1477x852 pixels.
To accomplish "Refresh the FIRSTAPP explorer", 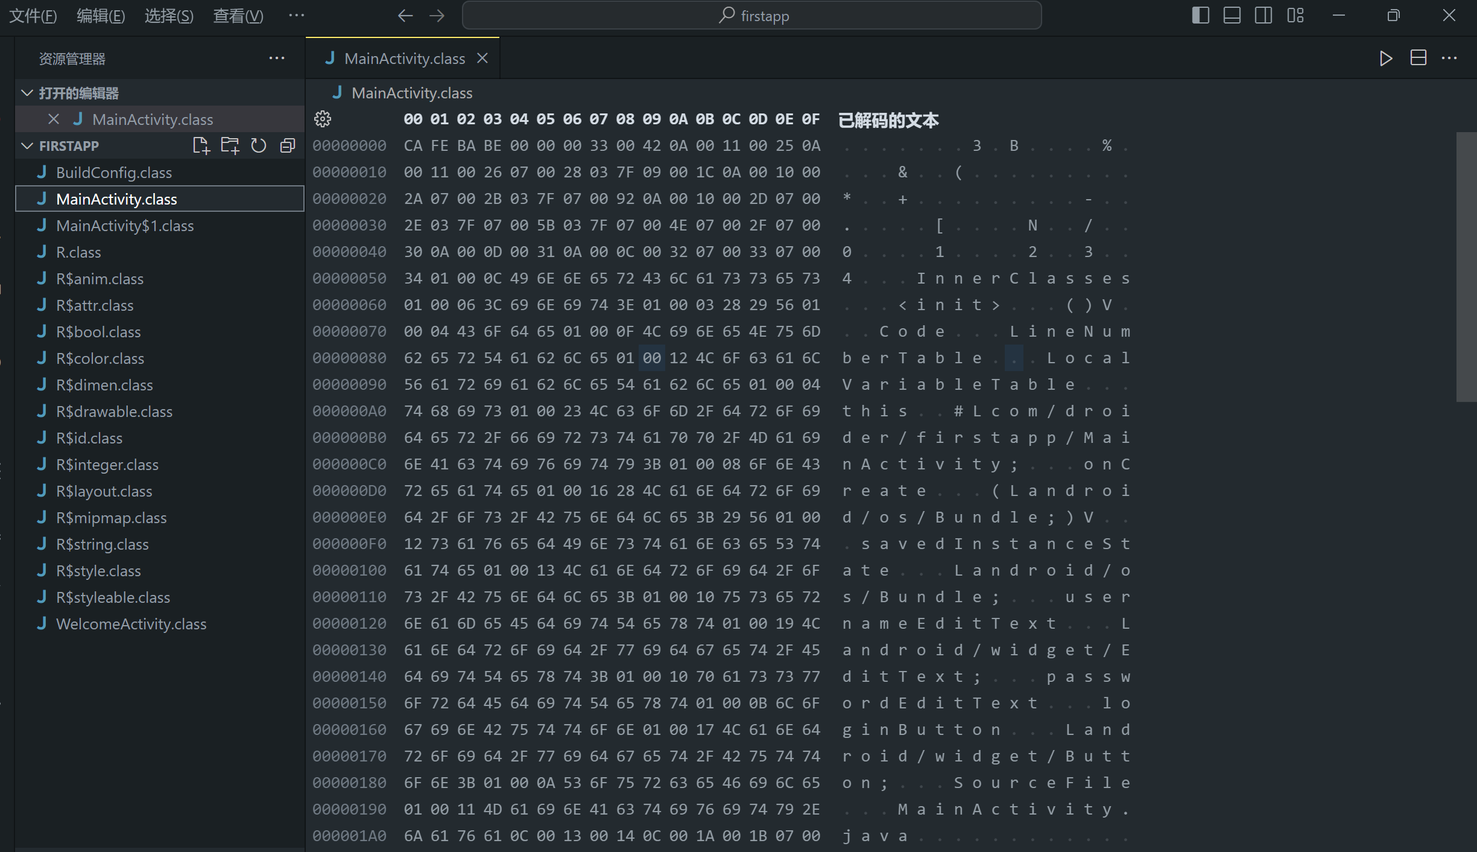I will point(259,145).
